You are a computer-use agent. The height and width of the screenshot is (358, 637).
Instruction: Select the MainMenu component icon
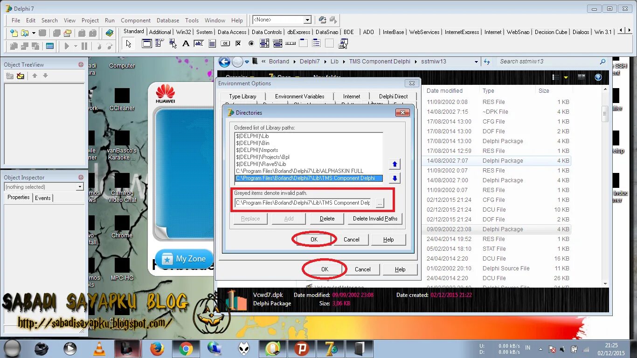click(x=159, y=43)
